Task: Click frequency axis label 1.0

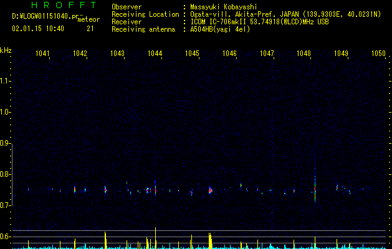Action: [4, 112]
